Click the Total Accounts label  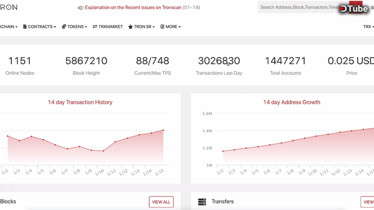tap(286, 73)
